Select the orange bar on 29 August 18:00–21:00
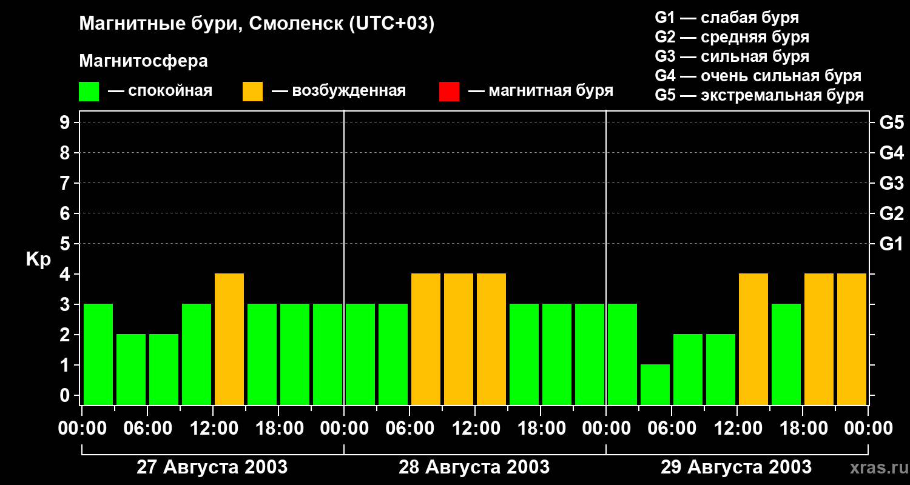Viewport: 910px width, 485px height. (819, 339)
